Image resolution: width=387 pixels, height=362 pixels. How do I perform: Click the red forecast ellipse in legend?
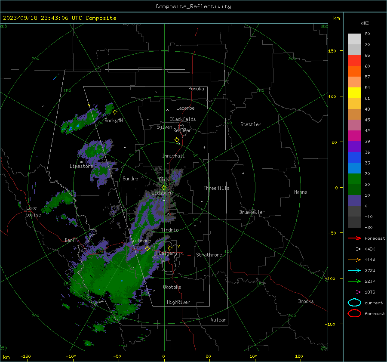point(354,313)
